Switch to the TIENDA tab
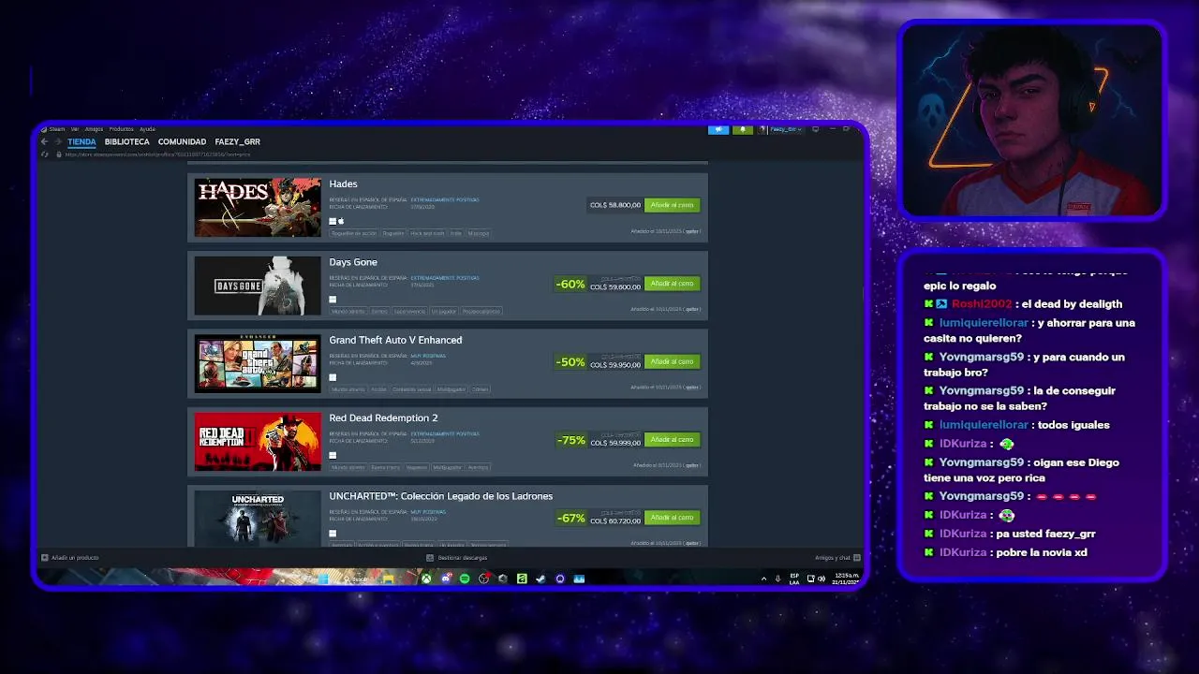Image resolution: width=1199 pixels, height=674 pixels. click(x=81, y=141)
